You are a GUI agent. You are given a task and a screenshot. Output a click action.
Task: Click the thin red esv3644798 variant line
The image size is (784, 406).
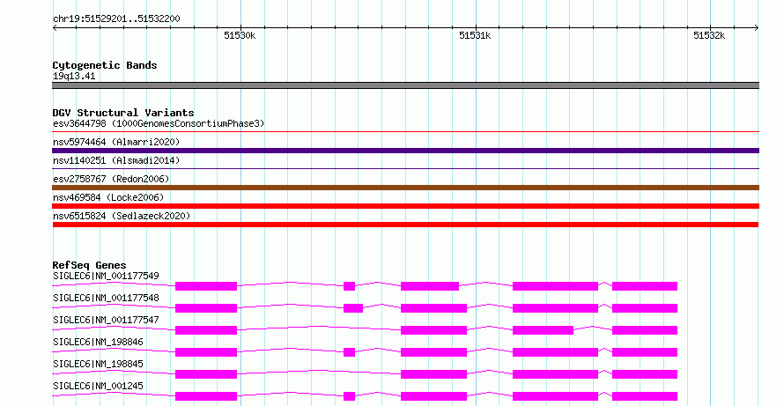(405, 132)
